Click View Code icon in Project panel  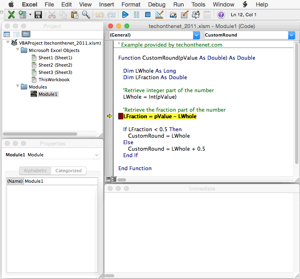pos(7,35)
